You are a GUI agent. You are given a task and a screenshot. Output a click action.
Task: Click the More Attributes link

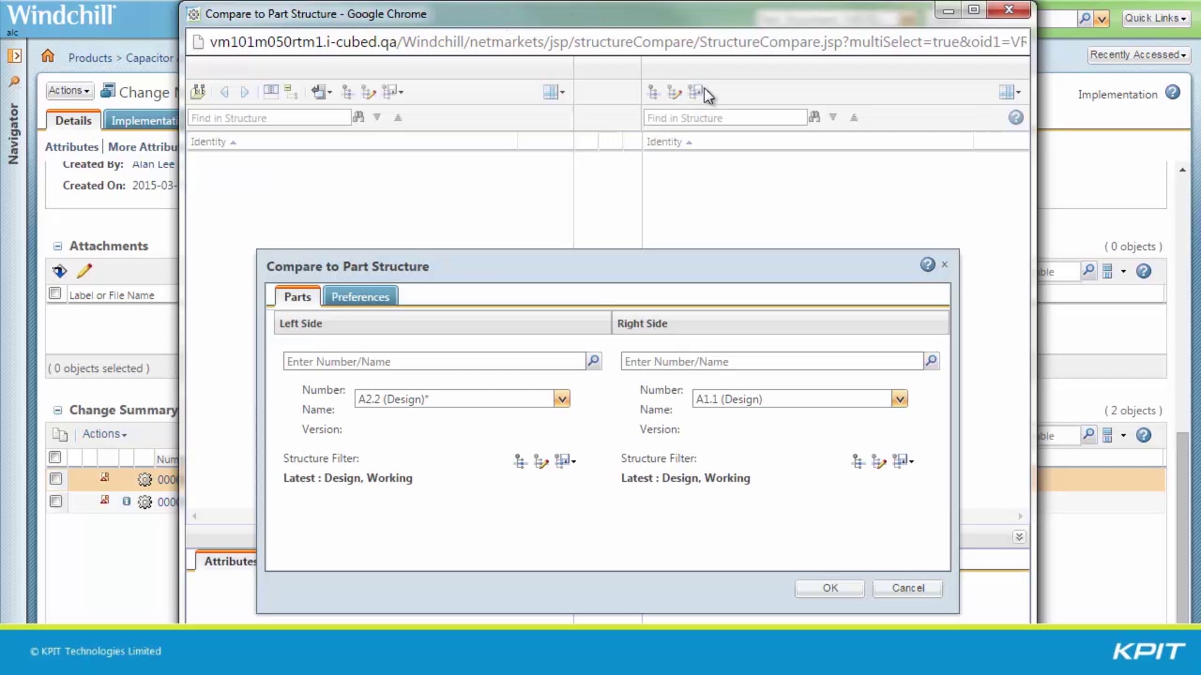[x=143, y=147]
